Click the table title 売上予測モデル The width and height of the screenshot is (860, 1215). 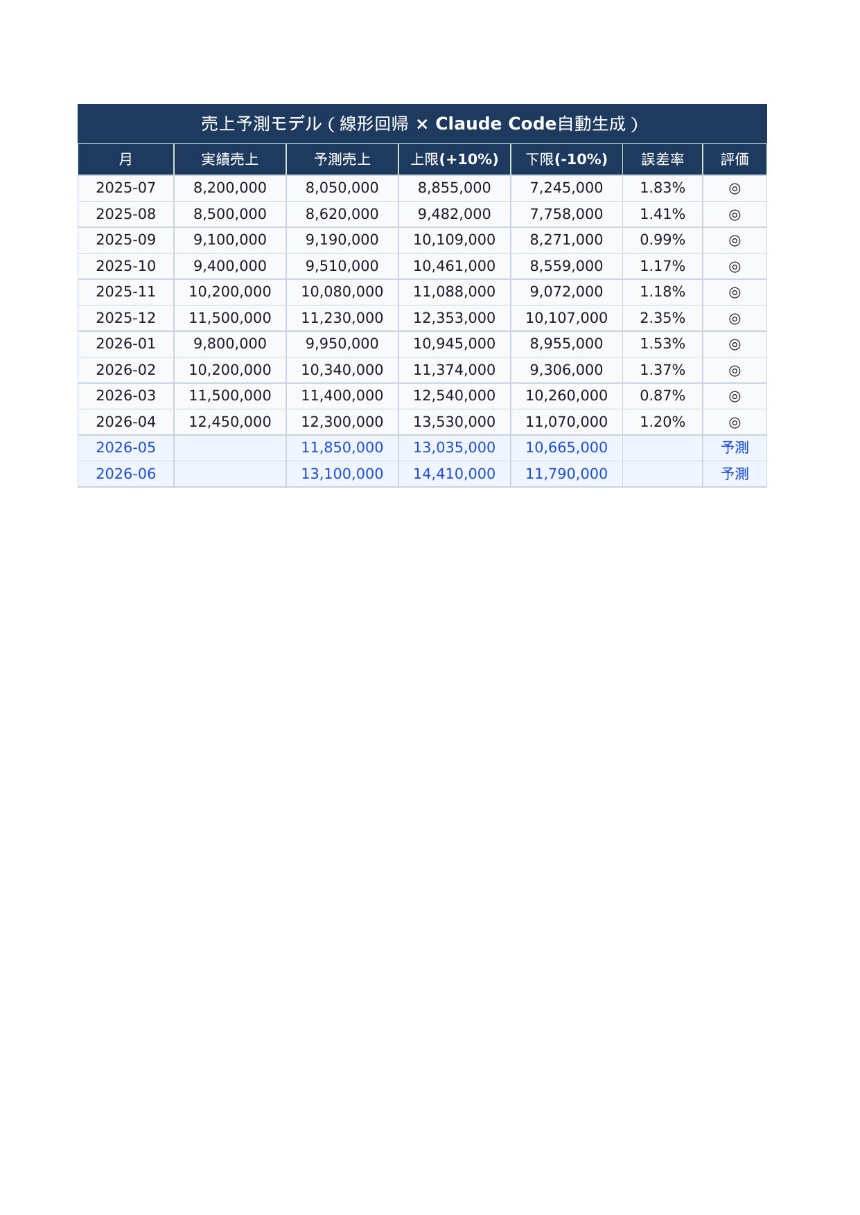tap(421, 124)
